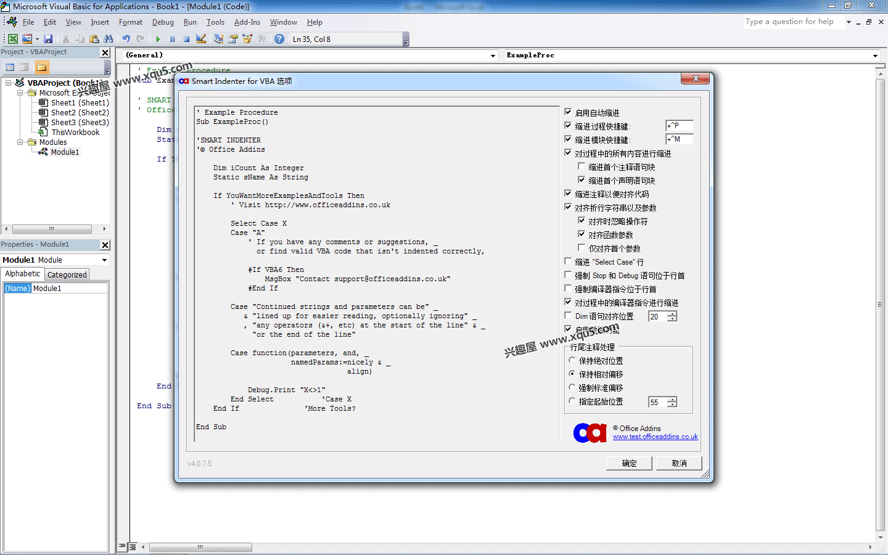Collapse the Microsoft Excel Objects folder node
Viewport: 888px width, 555px height.
20,92
